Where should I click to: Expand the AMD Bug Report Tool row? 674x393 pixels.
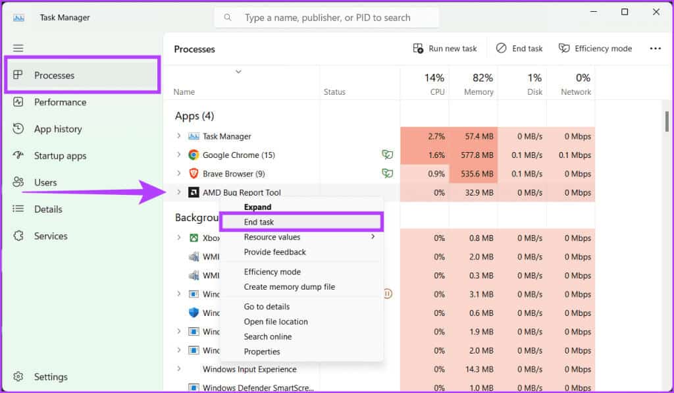click(x=179, y=192)
